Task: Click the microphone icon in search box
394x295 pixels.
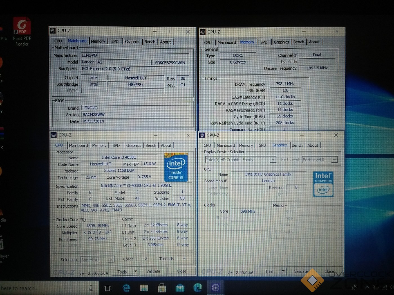Action: (91, 288)
